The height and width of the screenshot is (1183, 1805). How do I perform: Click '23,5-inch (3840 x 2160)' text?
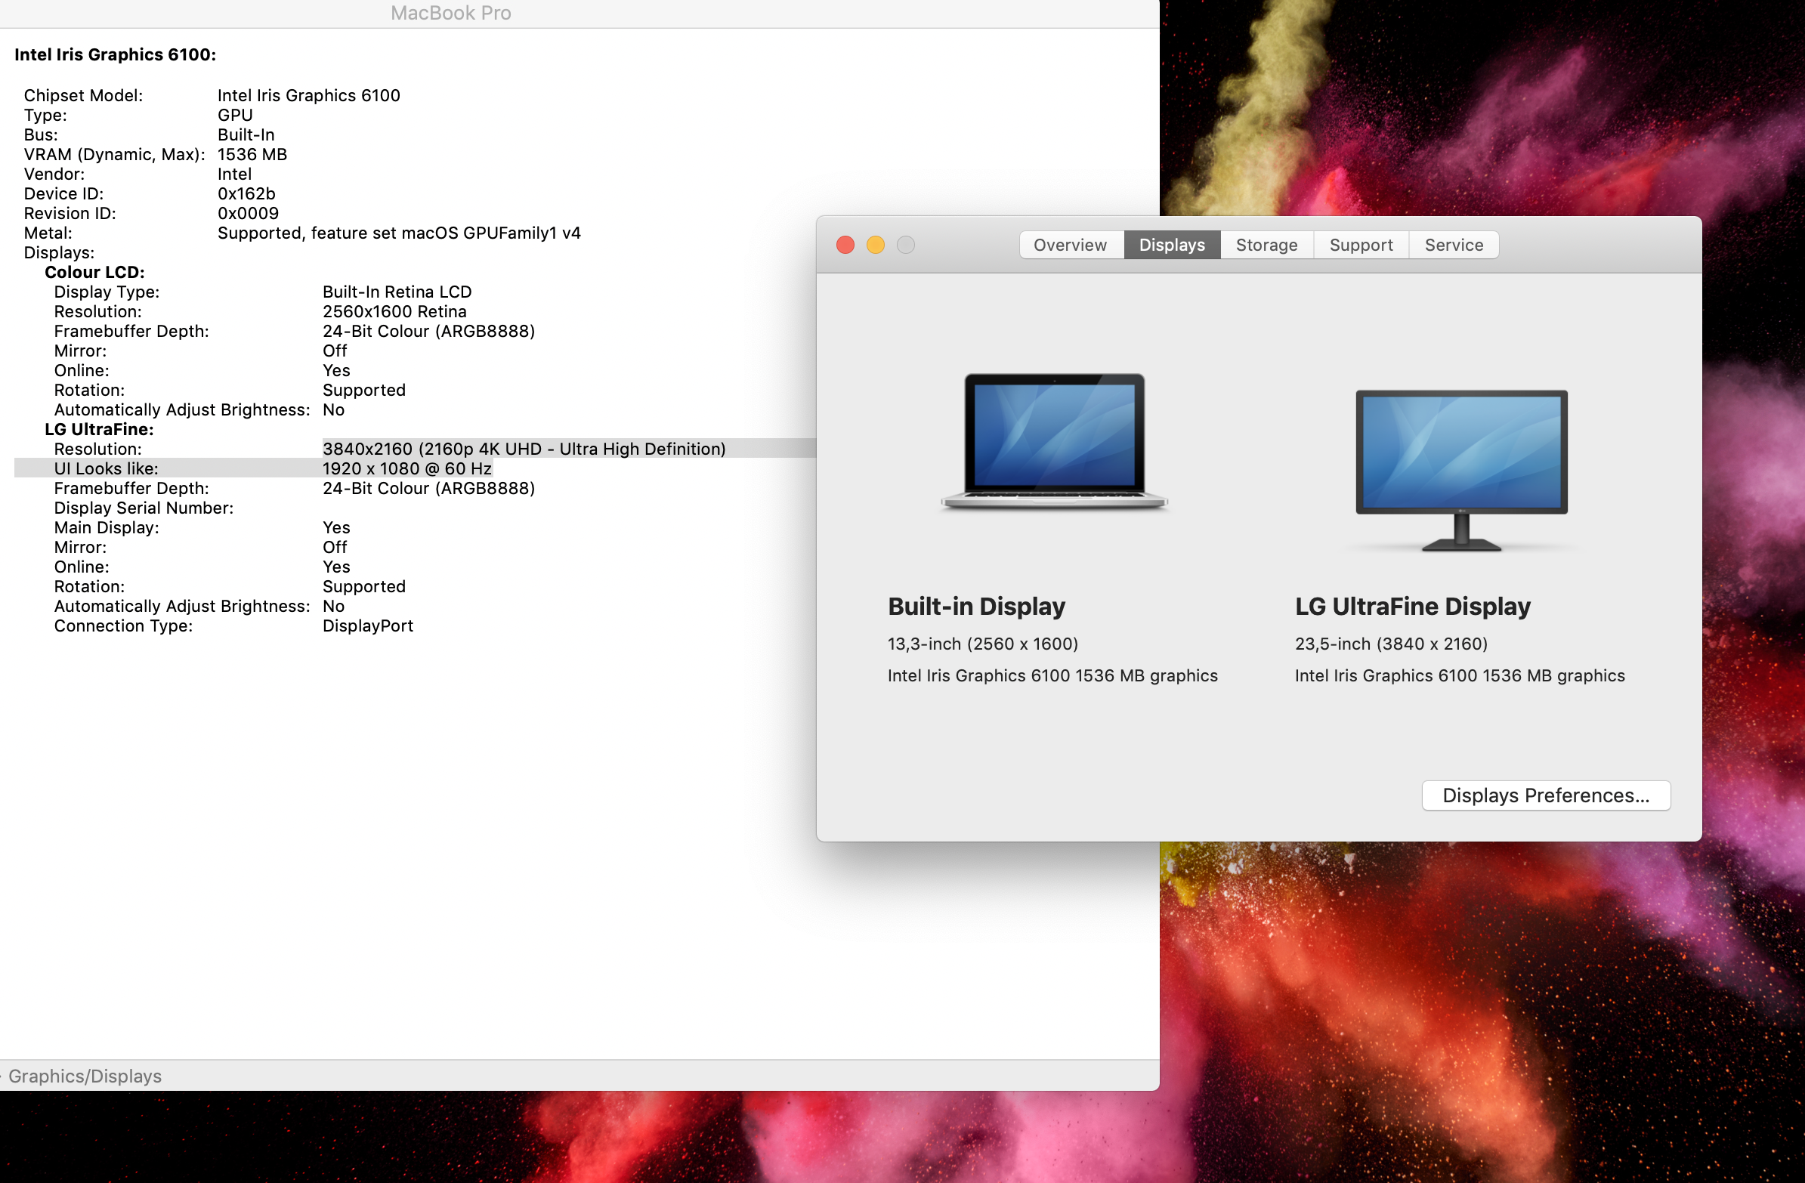(x=1391, y=644)
